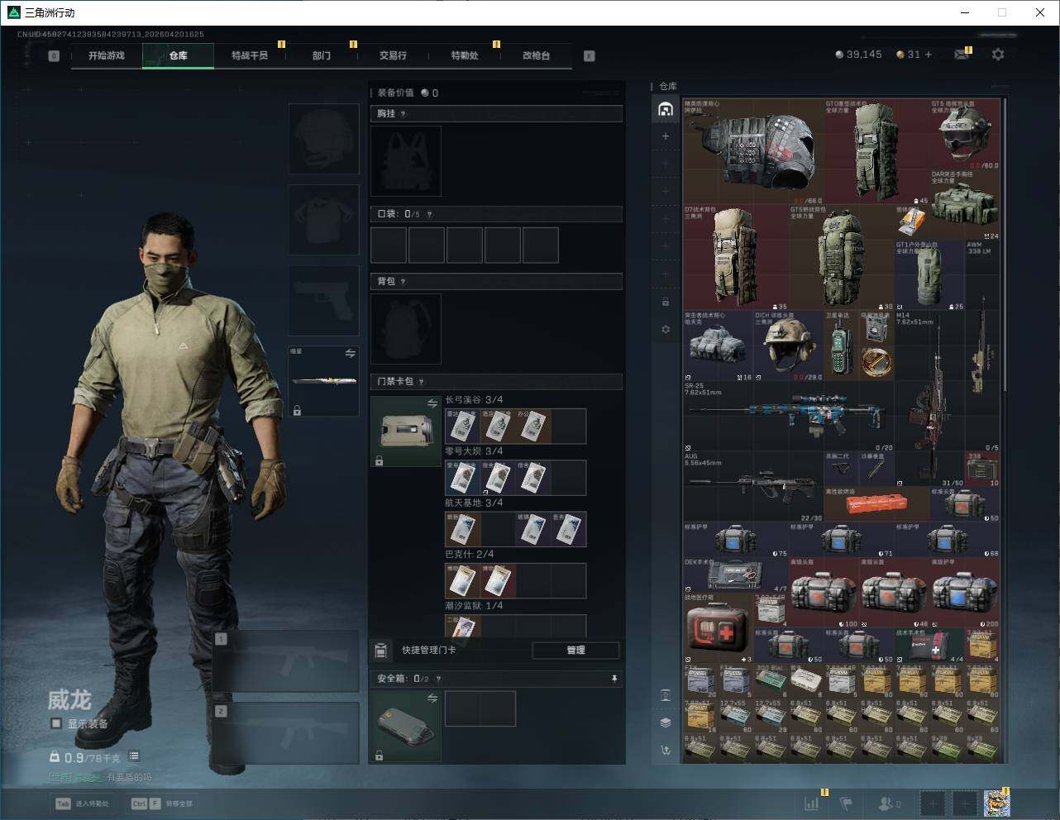
Task: Open the help icon beside 口袋
Action: [x=429, y=214]
